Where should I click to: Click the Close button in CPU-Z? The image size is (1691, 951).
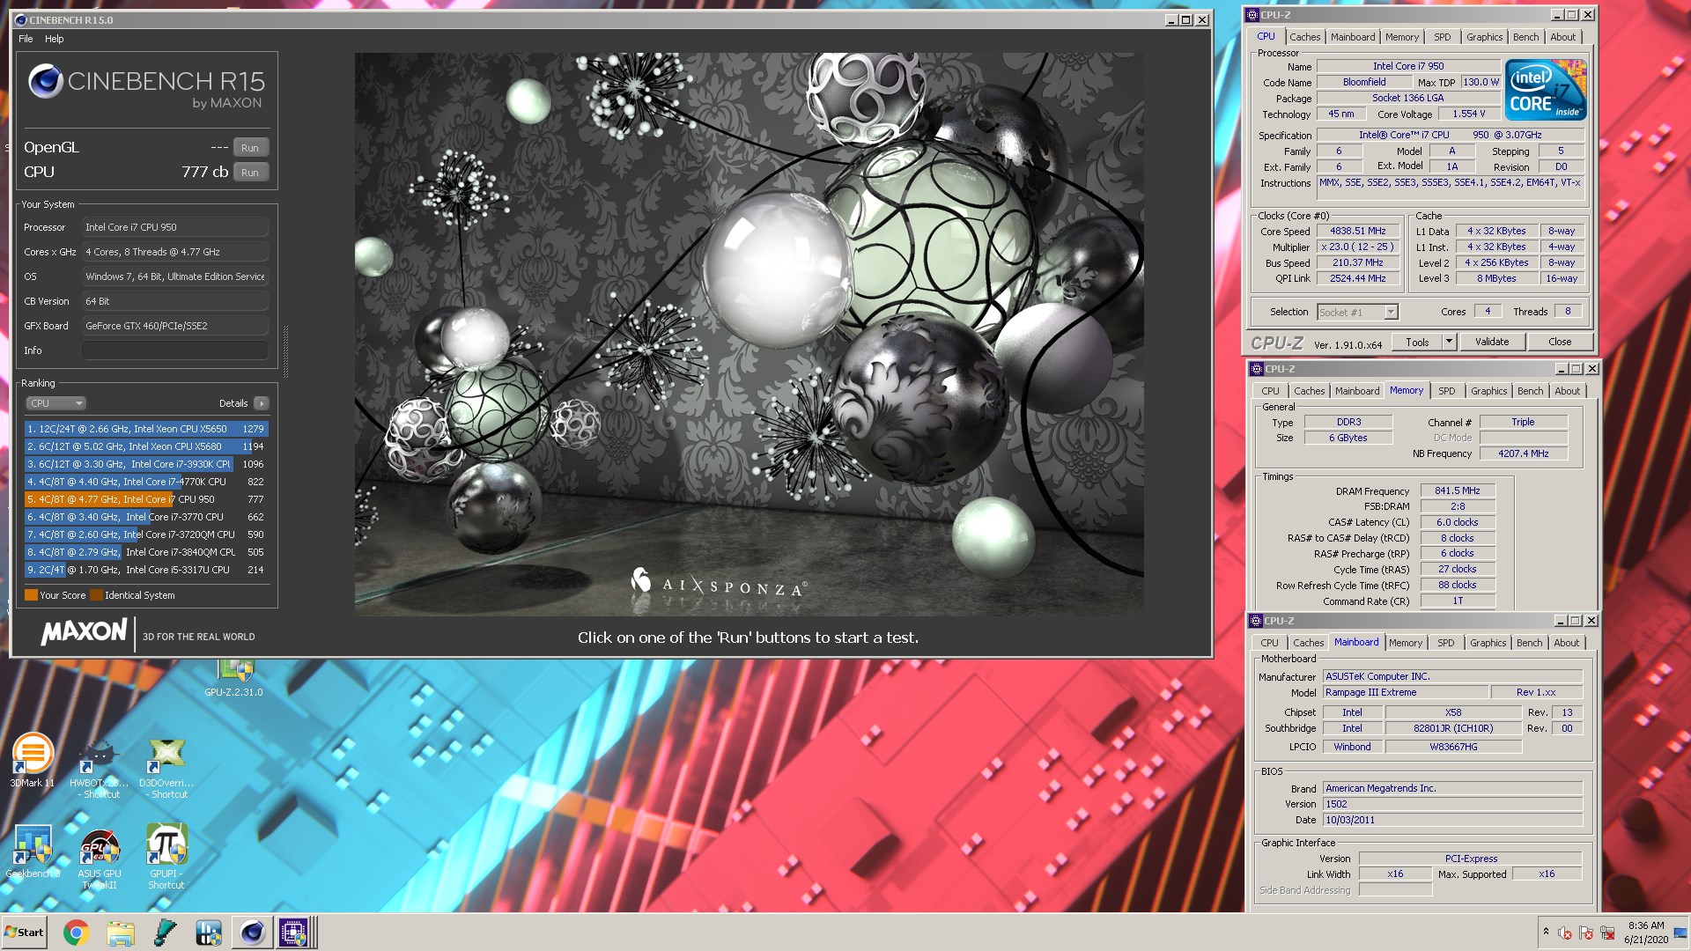click(1559, 343)
